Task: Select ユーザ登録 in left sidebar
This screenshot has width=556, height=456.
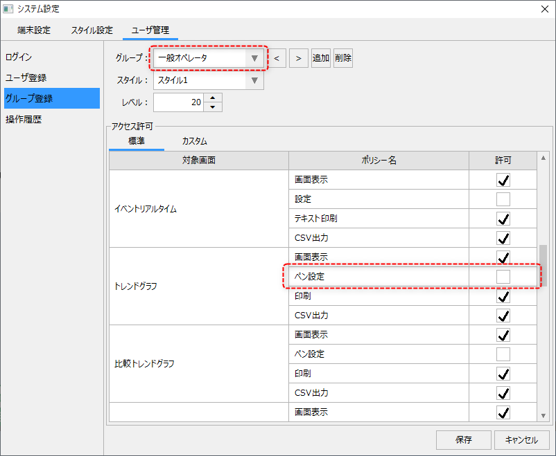Action: [26, 77]
